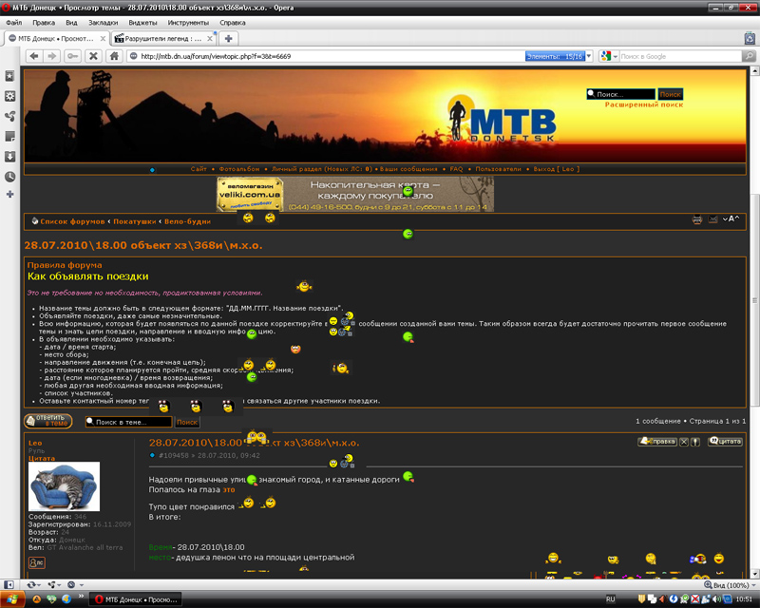Open the Инструменты menu

(x=188, y=22)
